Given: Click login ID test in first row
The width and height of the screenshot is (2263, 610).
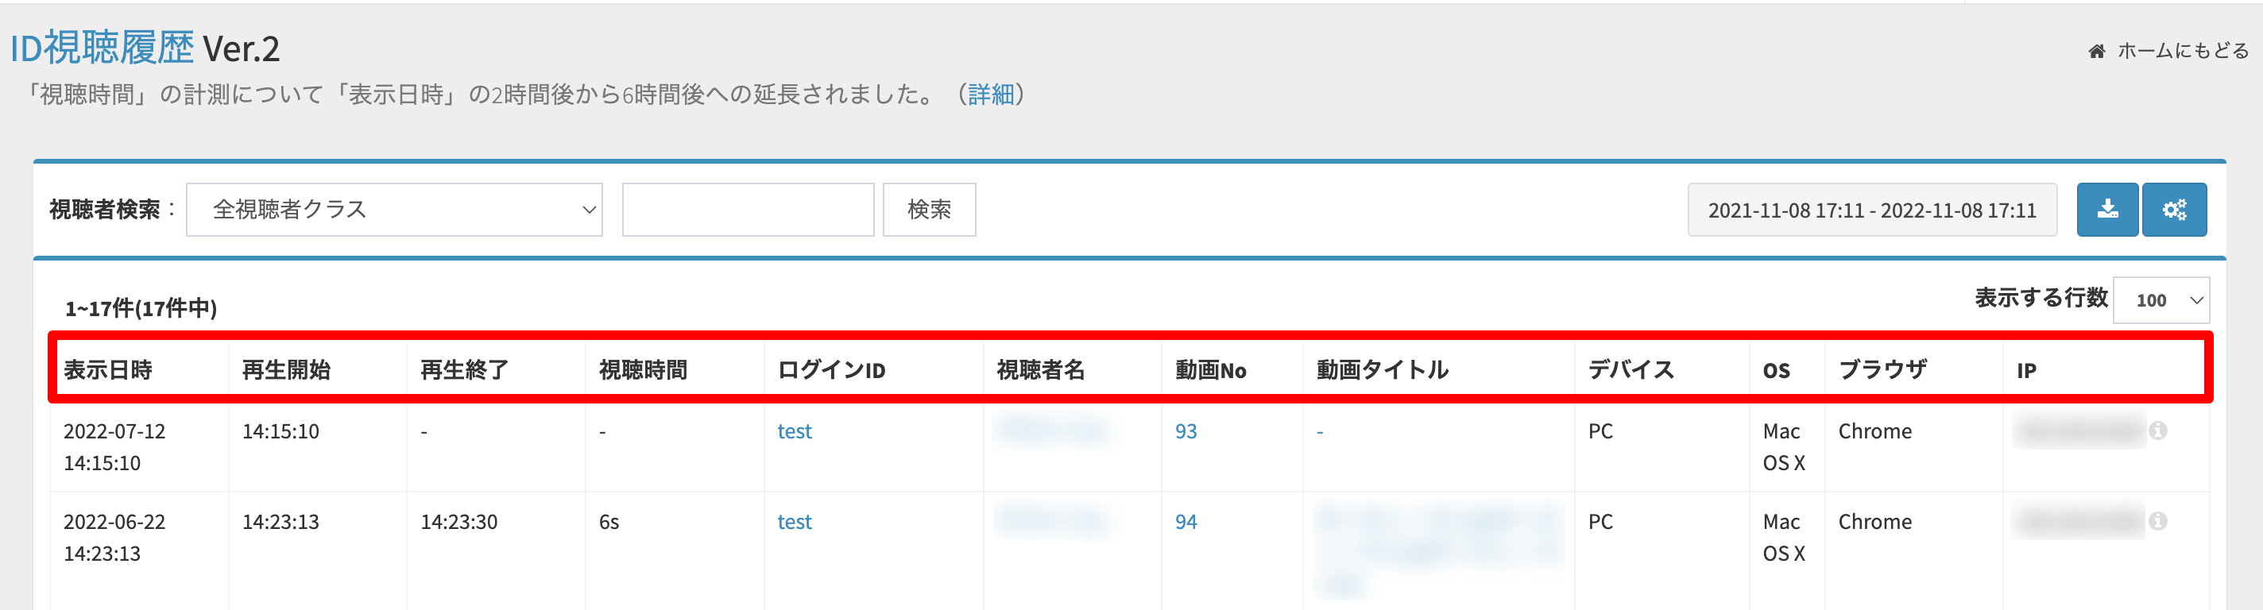Looking at the screenshot, I should (794, 432).
